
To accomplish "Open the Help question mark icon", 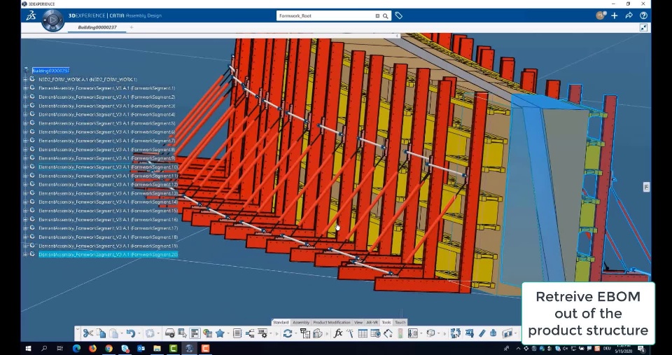I will pos(644,15).
